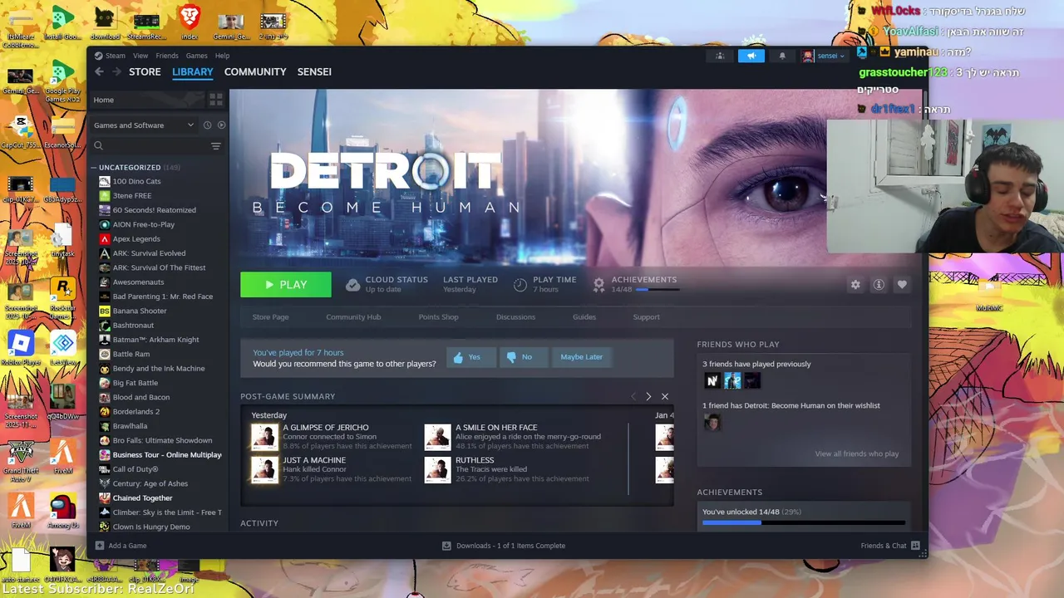Open the Support link

click(x=646, y=317)
